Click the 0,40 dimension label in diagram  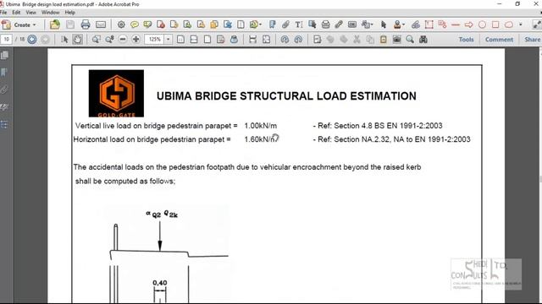[x=160, y=283]
